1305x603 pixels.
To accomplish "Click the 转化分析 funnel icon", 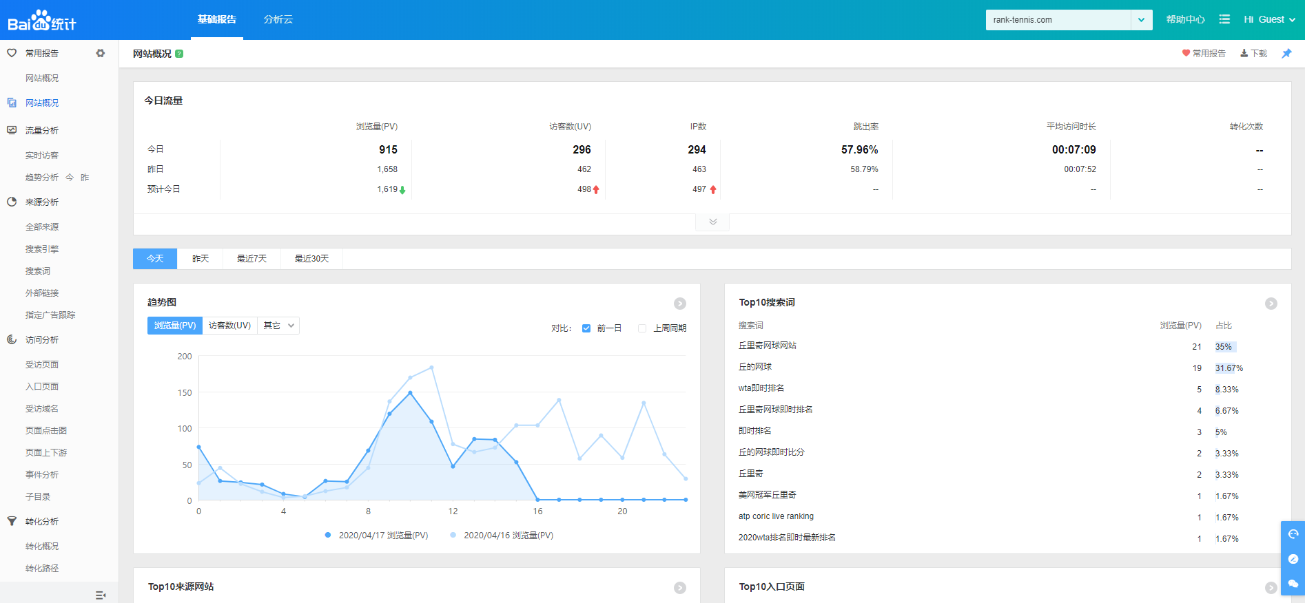I will (12, 521).
